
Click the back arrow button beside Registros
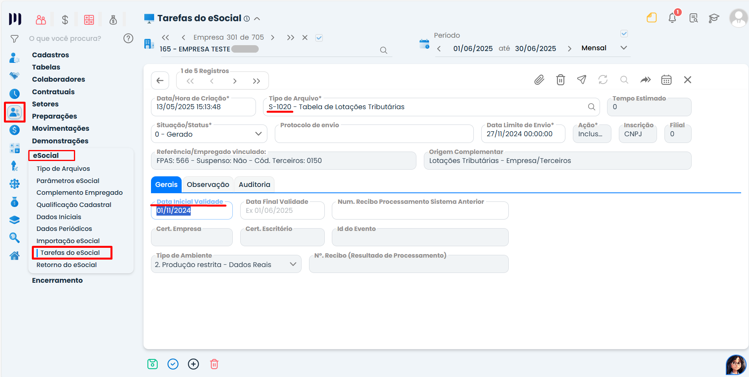coord(160,81)
